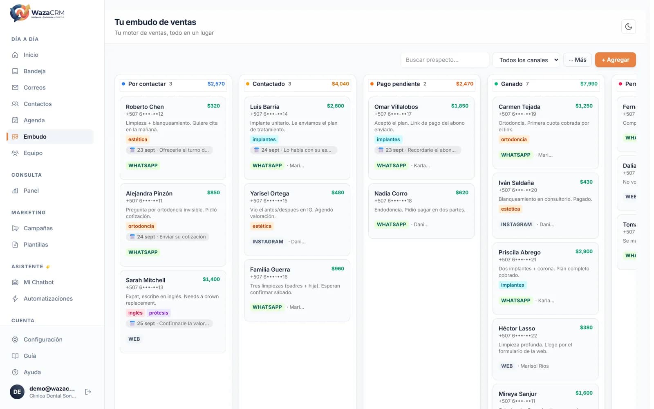
Task: Click the Embudo kanban icon
Action: coord(15,137)
